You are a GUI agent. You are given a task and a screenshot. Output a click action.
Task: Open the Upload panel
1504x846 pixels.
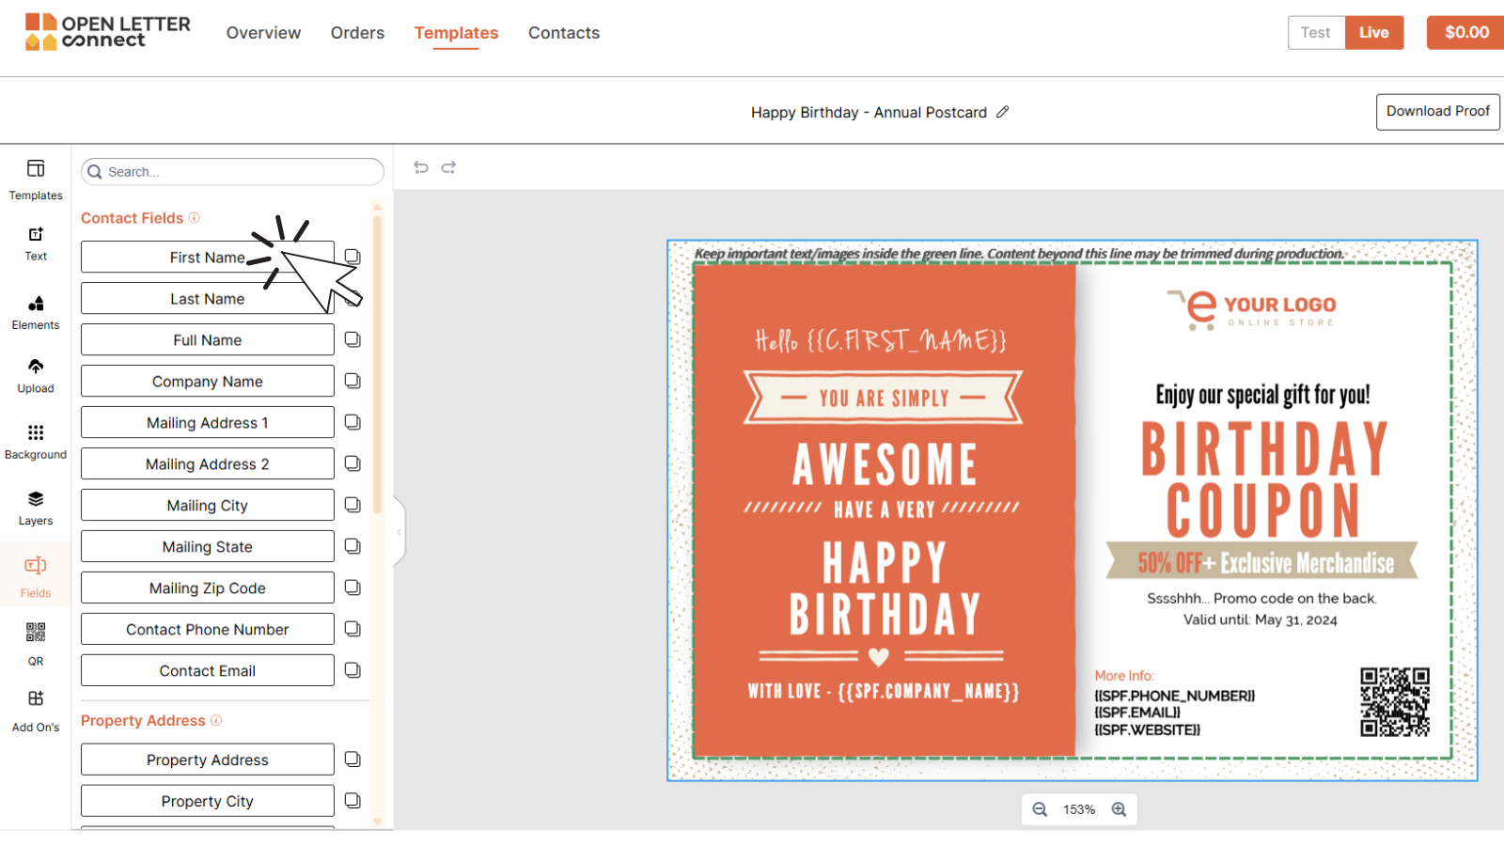[36, 375]
